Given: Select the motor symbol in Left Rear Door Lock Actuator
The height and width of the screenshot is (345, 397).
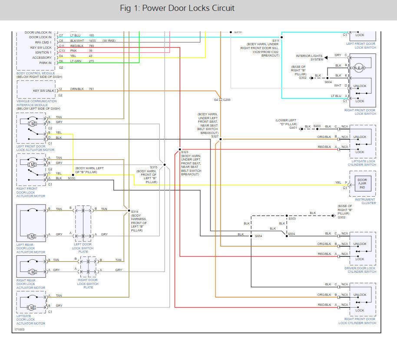Looking at the screenshot, I should click(32, 236).
